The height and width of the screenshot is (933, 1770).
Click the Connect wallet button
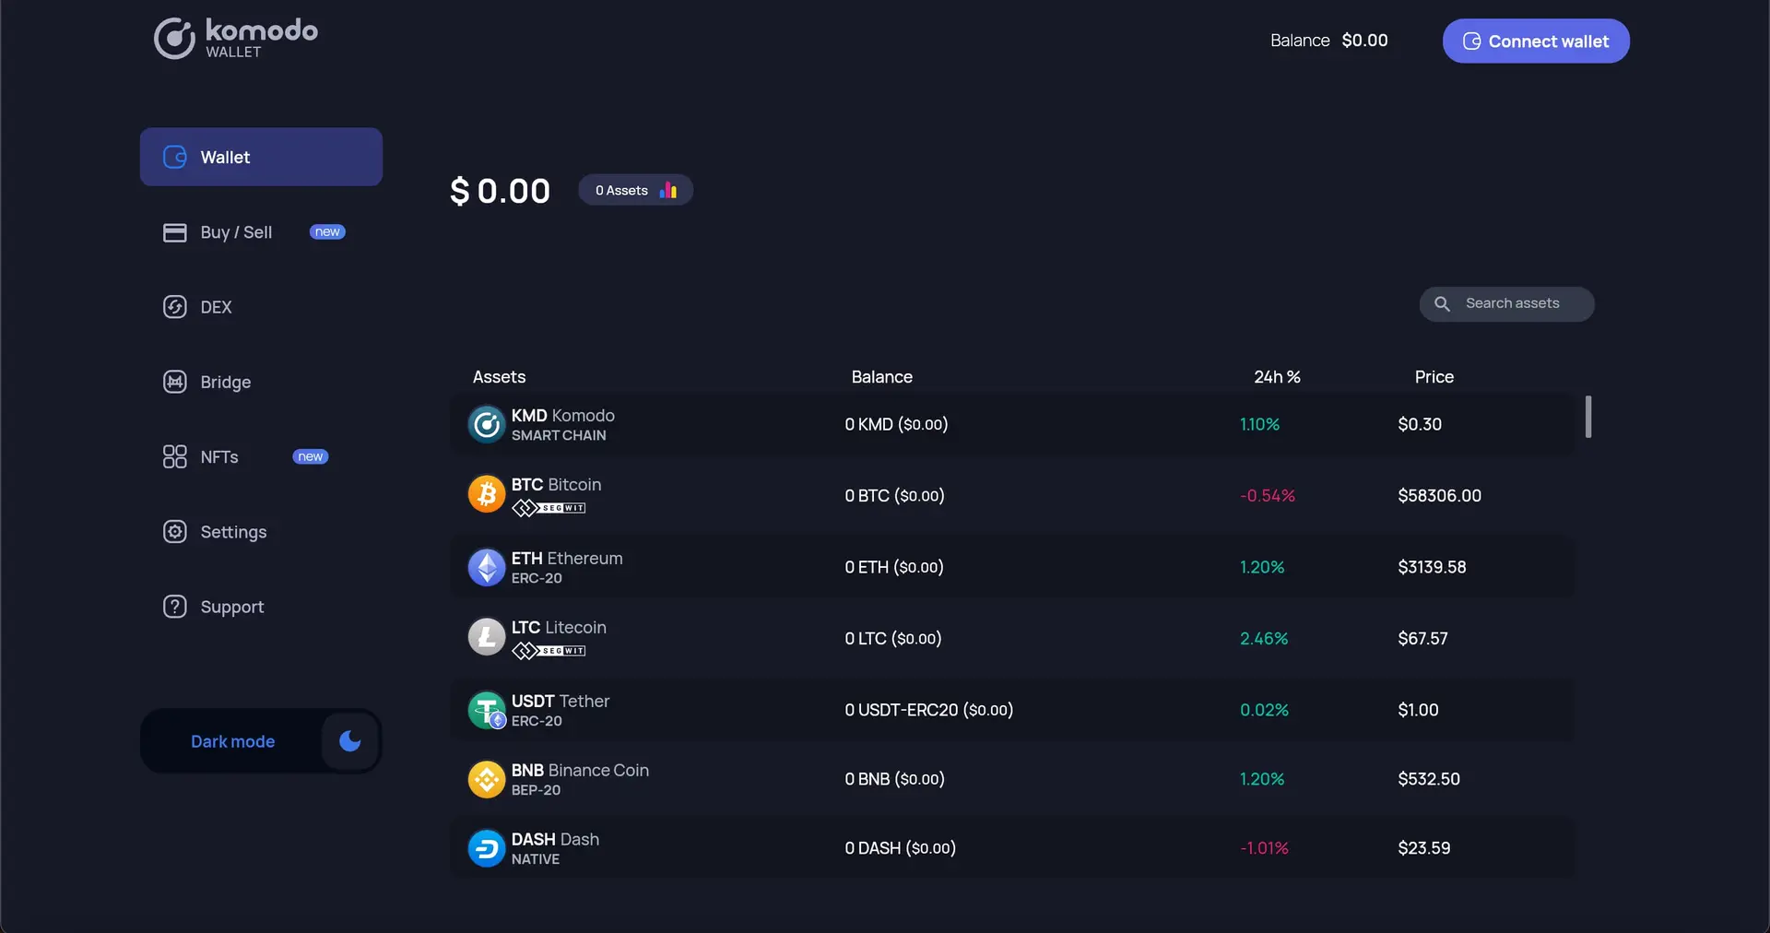(x=1535, y=41)
